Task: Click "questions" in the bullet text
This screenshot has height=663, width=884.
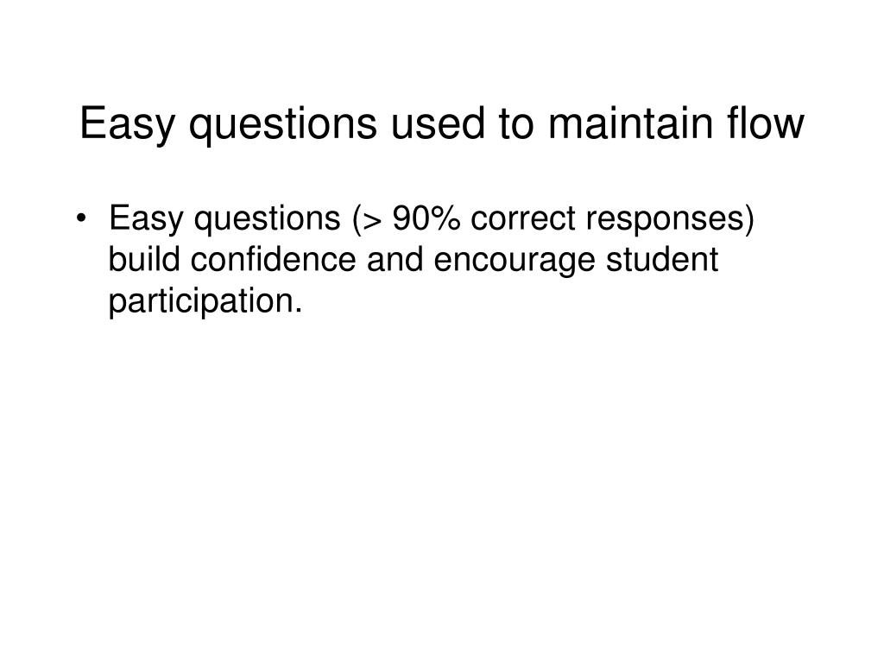Action: click(x=268, y=220)
